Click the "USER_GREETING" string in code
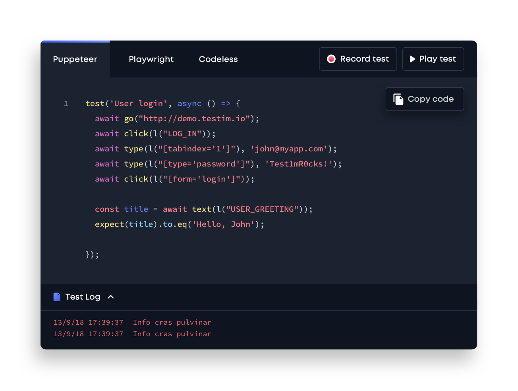The height and width of the screenshot is (391, 518). 262,209
